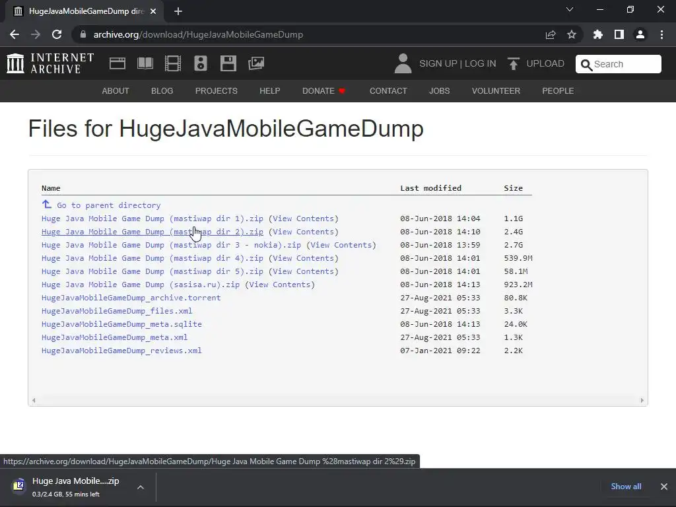Click the file list left scroll arrow
The image size is (676, 507).
[x=34, y=401]
